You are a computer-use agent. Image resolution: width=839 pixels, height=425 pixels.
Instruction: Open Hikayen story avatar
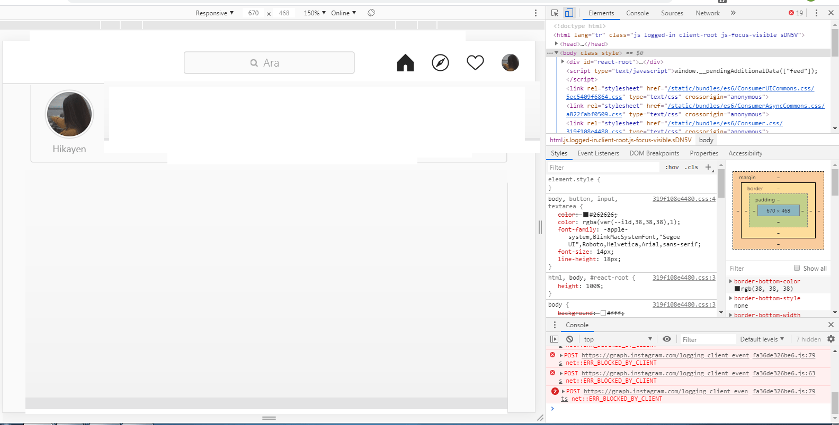pyautogui.click(x=69, y=114)
